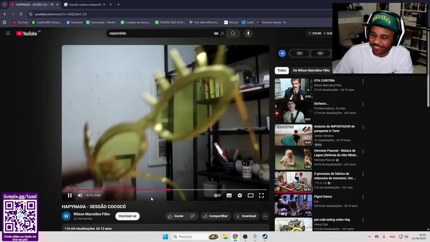430x242 pixels.
Task: Open options for Hermeto Pascoal video
Action: click(363, 151)
